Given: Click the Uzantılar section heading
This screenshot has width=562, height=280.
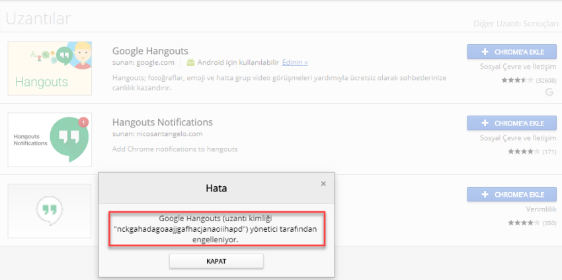Looking at the screenshot, I should pyautogui.click(x=38, y=18).
